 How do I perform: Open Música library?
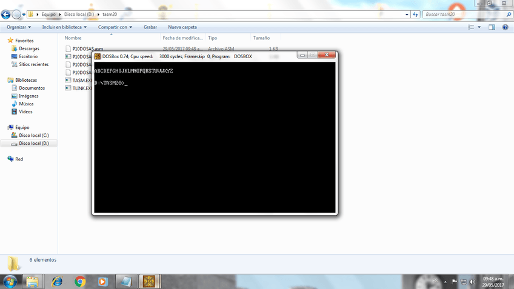pos(26,104)
